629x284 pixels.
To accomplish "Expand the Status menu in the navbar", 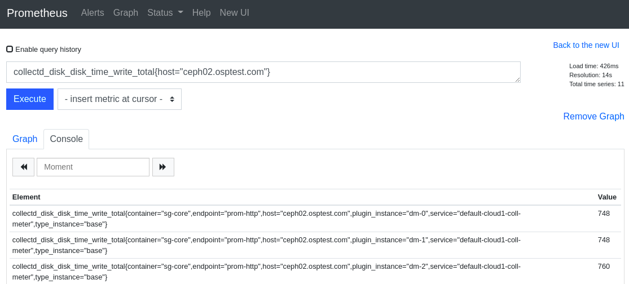I will (165, 13).
